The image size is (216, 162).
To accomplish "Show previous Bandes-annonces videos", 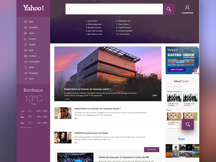I will [187, 91].
